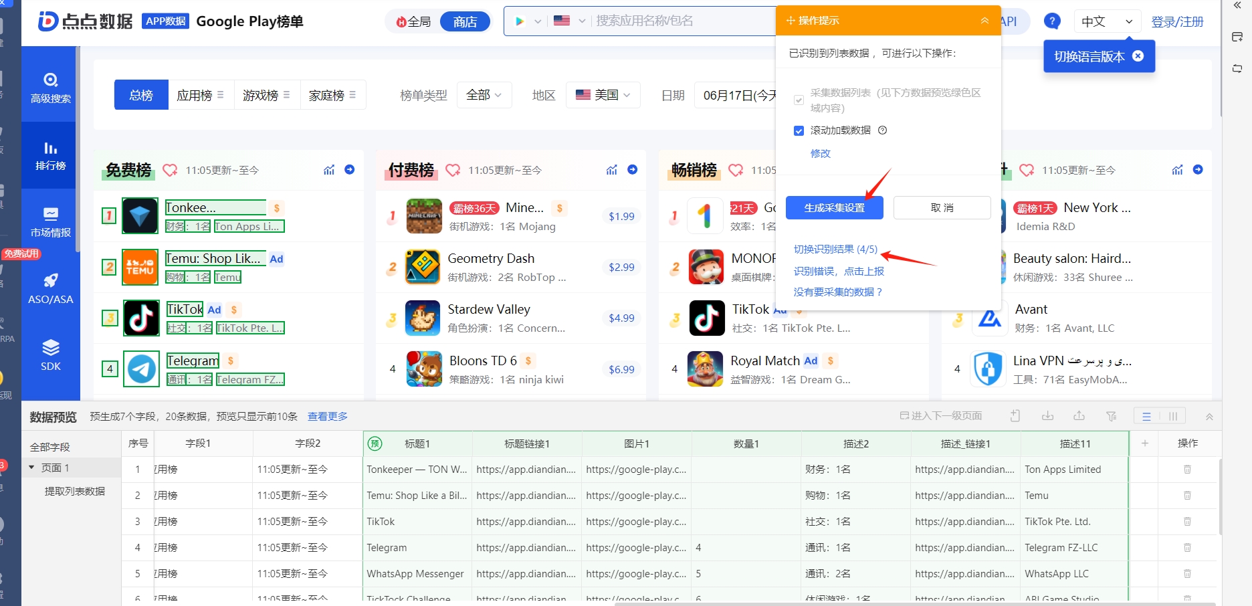Select 提取列表数据 tree item
The height and width of the screenshot is (606, 1252).
click(x=74, y=491)
